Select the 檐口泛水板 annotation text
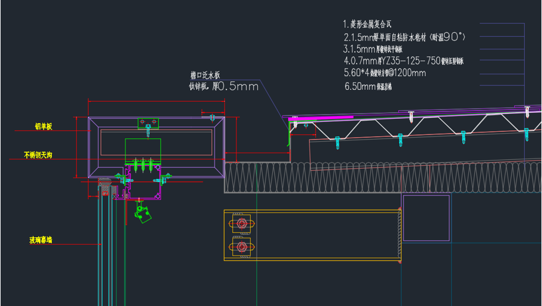542x306 pixels. 205,75
